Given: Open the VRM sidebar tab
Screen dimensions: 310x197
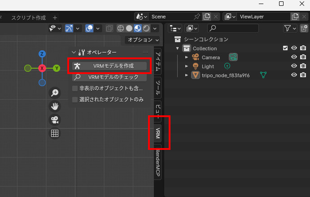Looking at the screenshot, I should 158,133.
